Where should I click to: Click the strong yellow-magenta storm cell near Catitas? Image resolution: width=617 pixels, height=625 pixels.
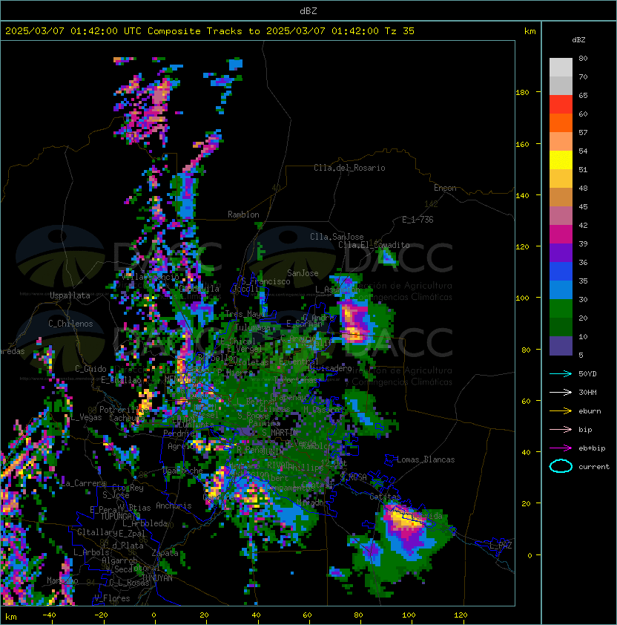tap(404, 522)
